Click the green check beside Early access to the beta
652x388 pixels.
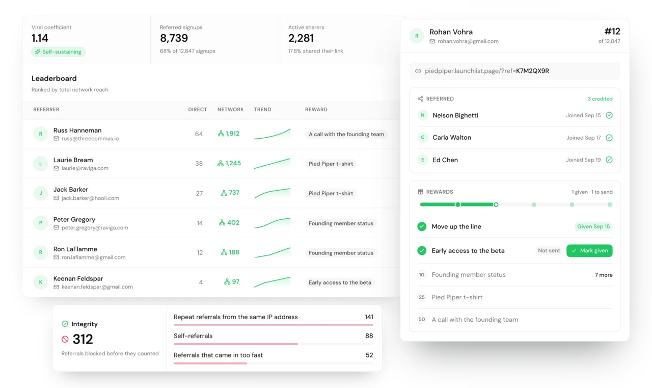pos(422,251)
